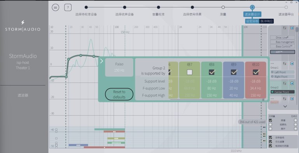Select the Center Front speaker

282,92
